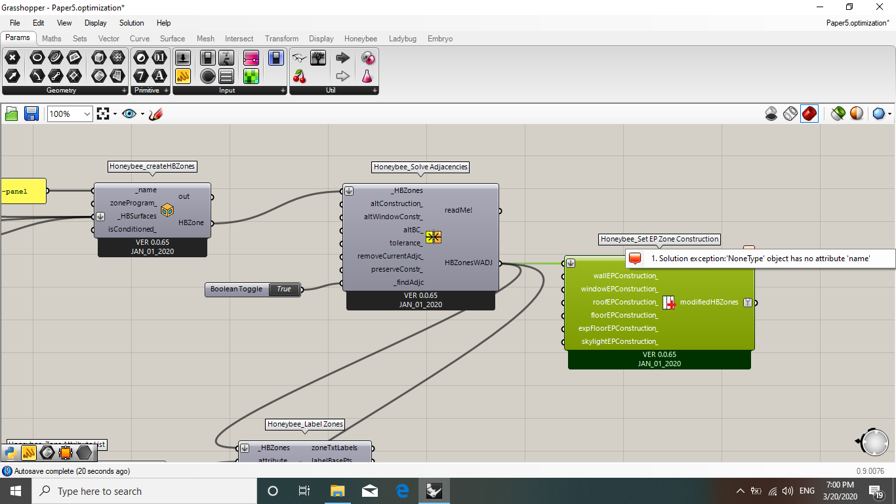This screenshot has width=896, height=504.
Task: Open the File menu
Action: pyautogui.click(x=14, y=23)
